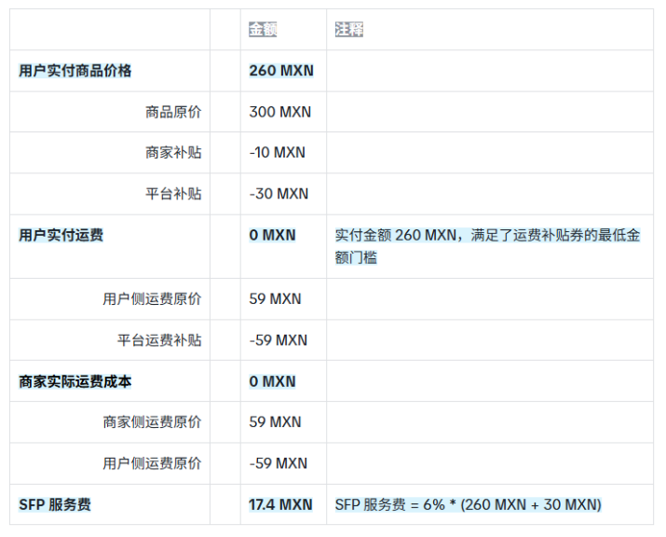Click the 59 MXN amount for 商家侧运费原价
The width and height of the screenshot is (666, 537).
[275, 422]
